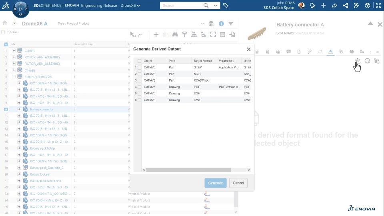Viewport: 384px width, 216px height.
Task: Open the 3DEXPERIENCE compass
Action: click(x=20, y=9)
